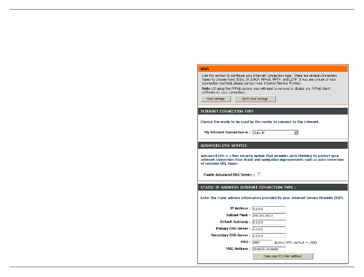The width and height of the screenshot is (364, 277).
Task: Click the Subnet Mask input field
Action: 269,215
